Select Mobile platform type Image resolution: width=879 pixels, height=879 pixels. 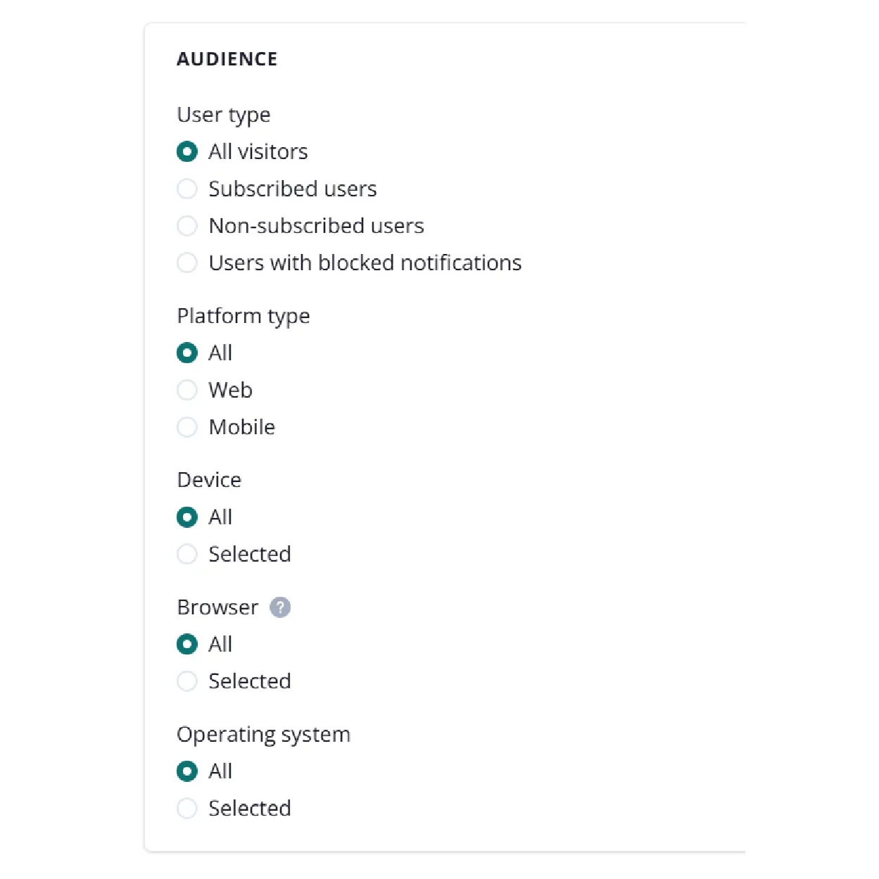[x=187, y=427]
